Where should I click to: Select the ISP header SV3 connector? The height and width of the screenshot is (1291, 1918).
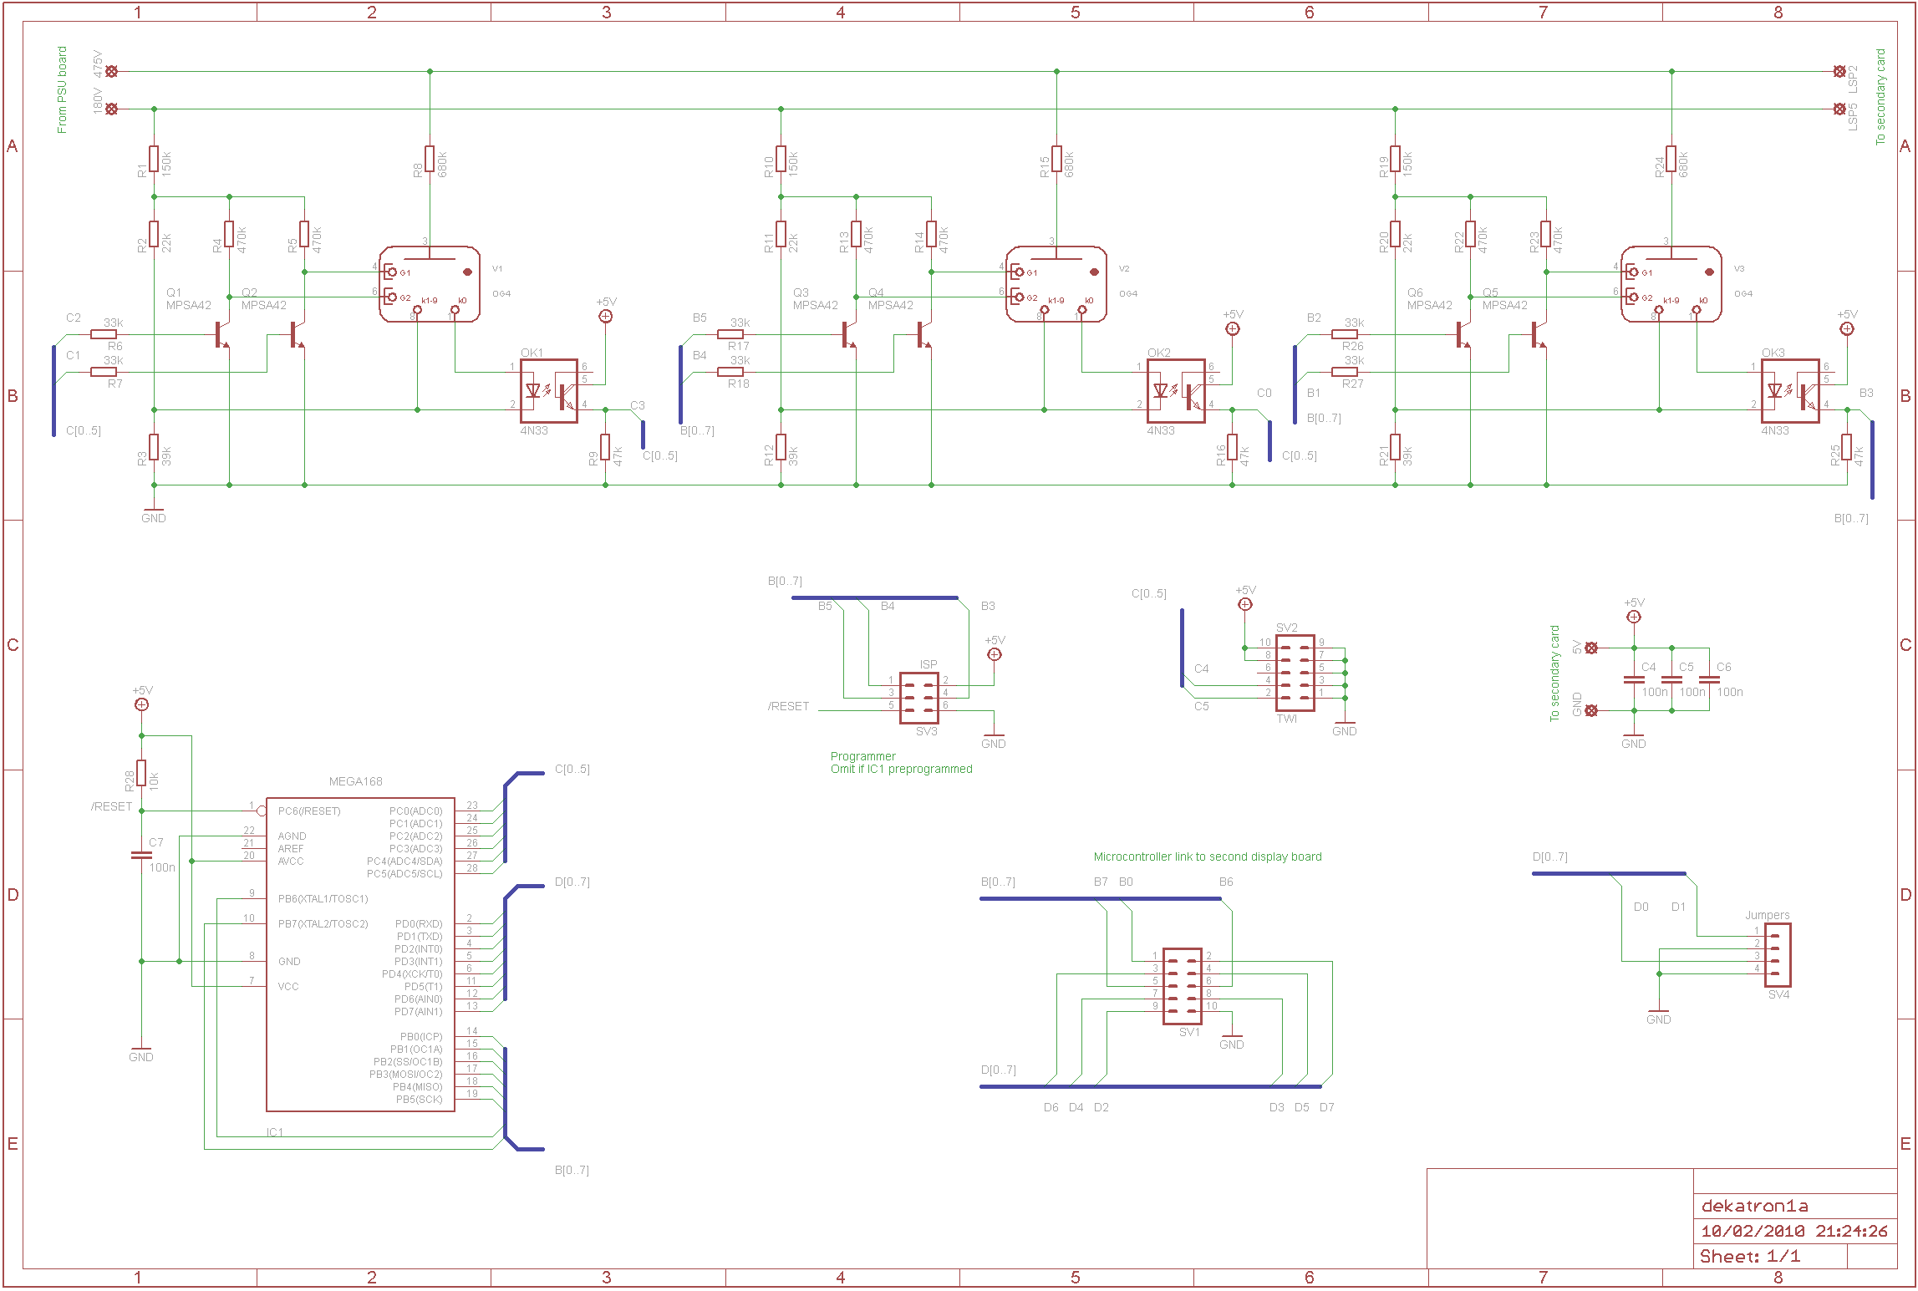[918, 698]
